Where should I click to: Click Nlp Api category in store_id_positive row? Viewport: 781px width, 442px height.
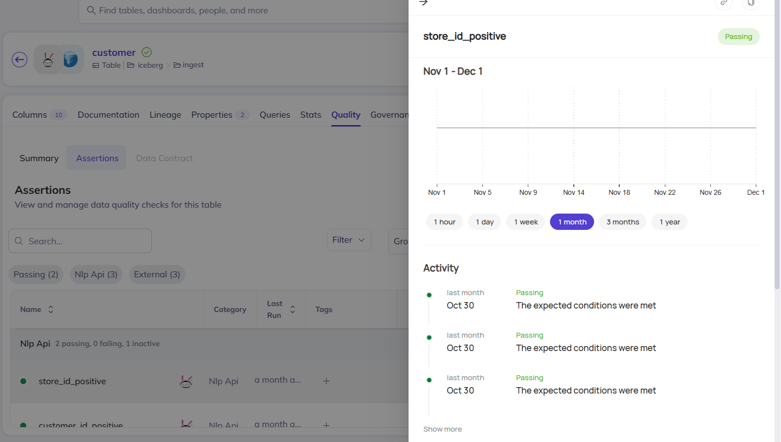tap(224, 381)
